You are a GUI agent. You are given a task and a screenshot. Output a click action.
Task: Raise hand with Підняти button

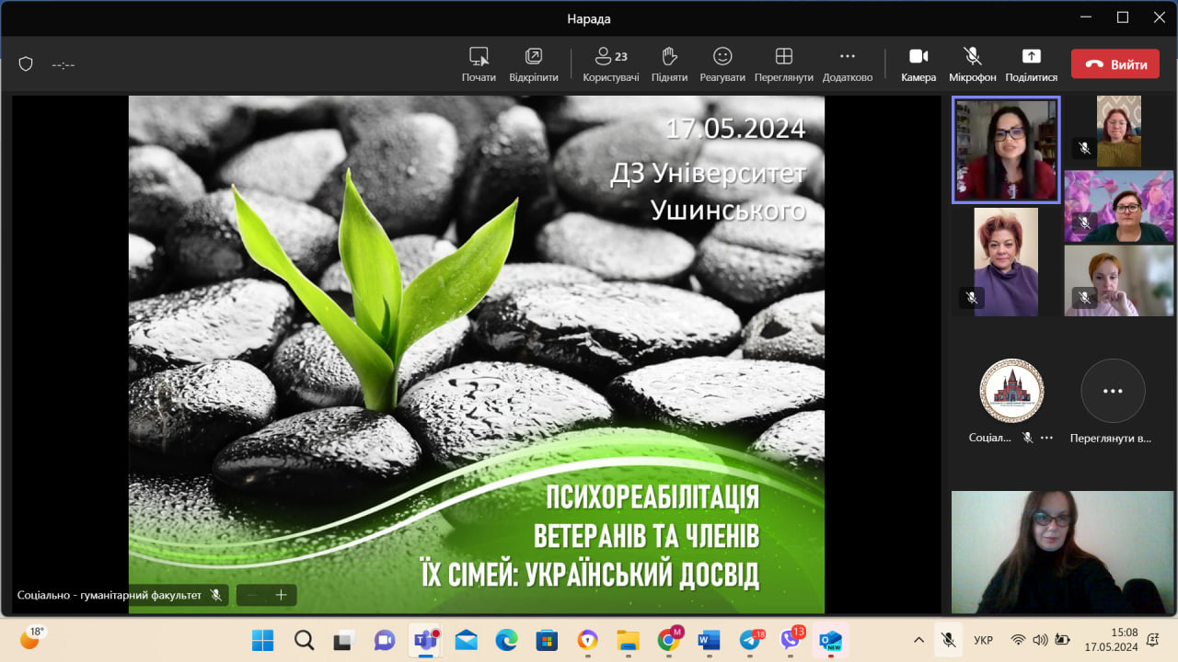[669, 63]
